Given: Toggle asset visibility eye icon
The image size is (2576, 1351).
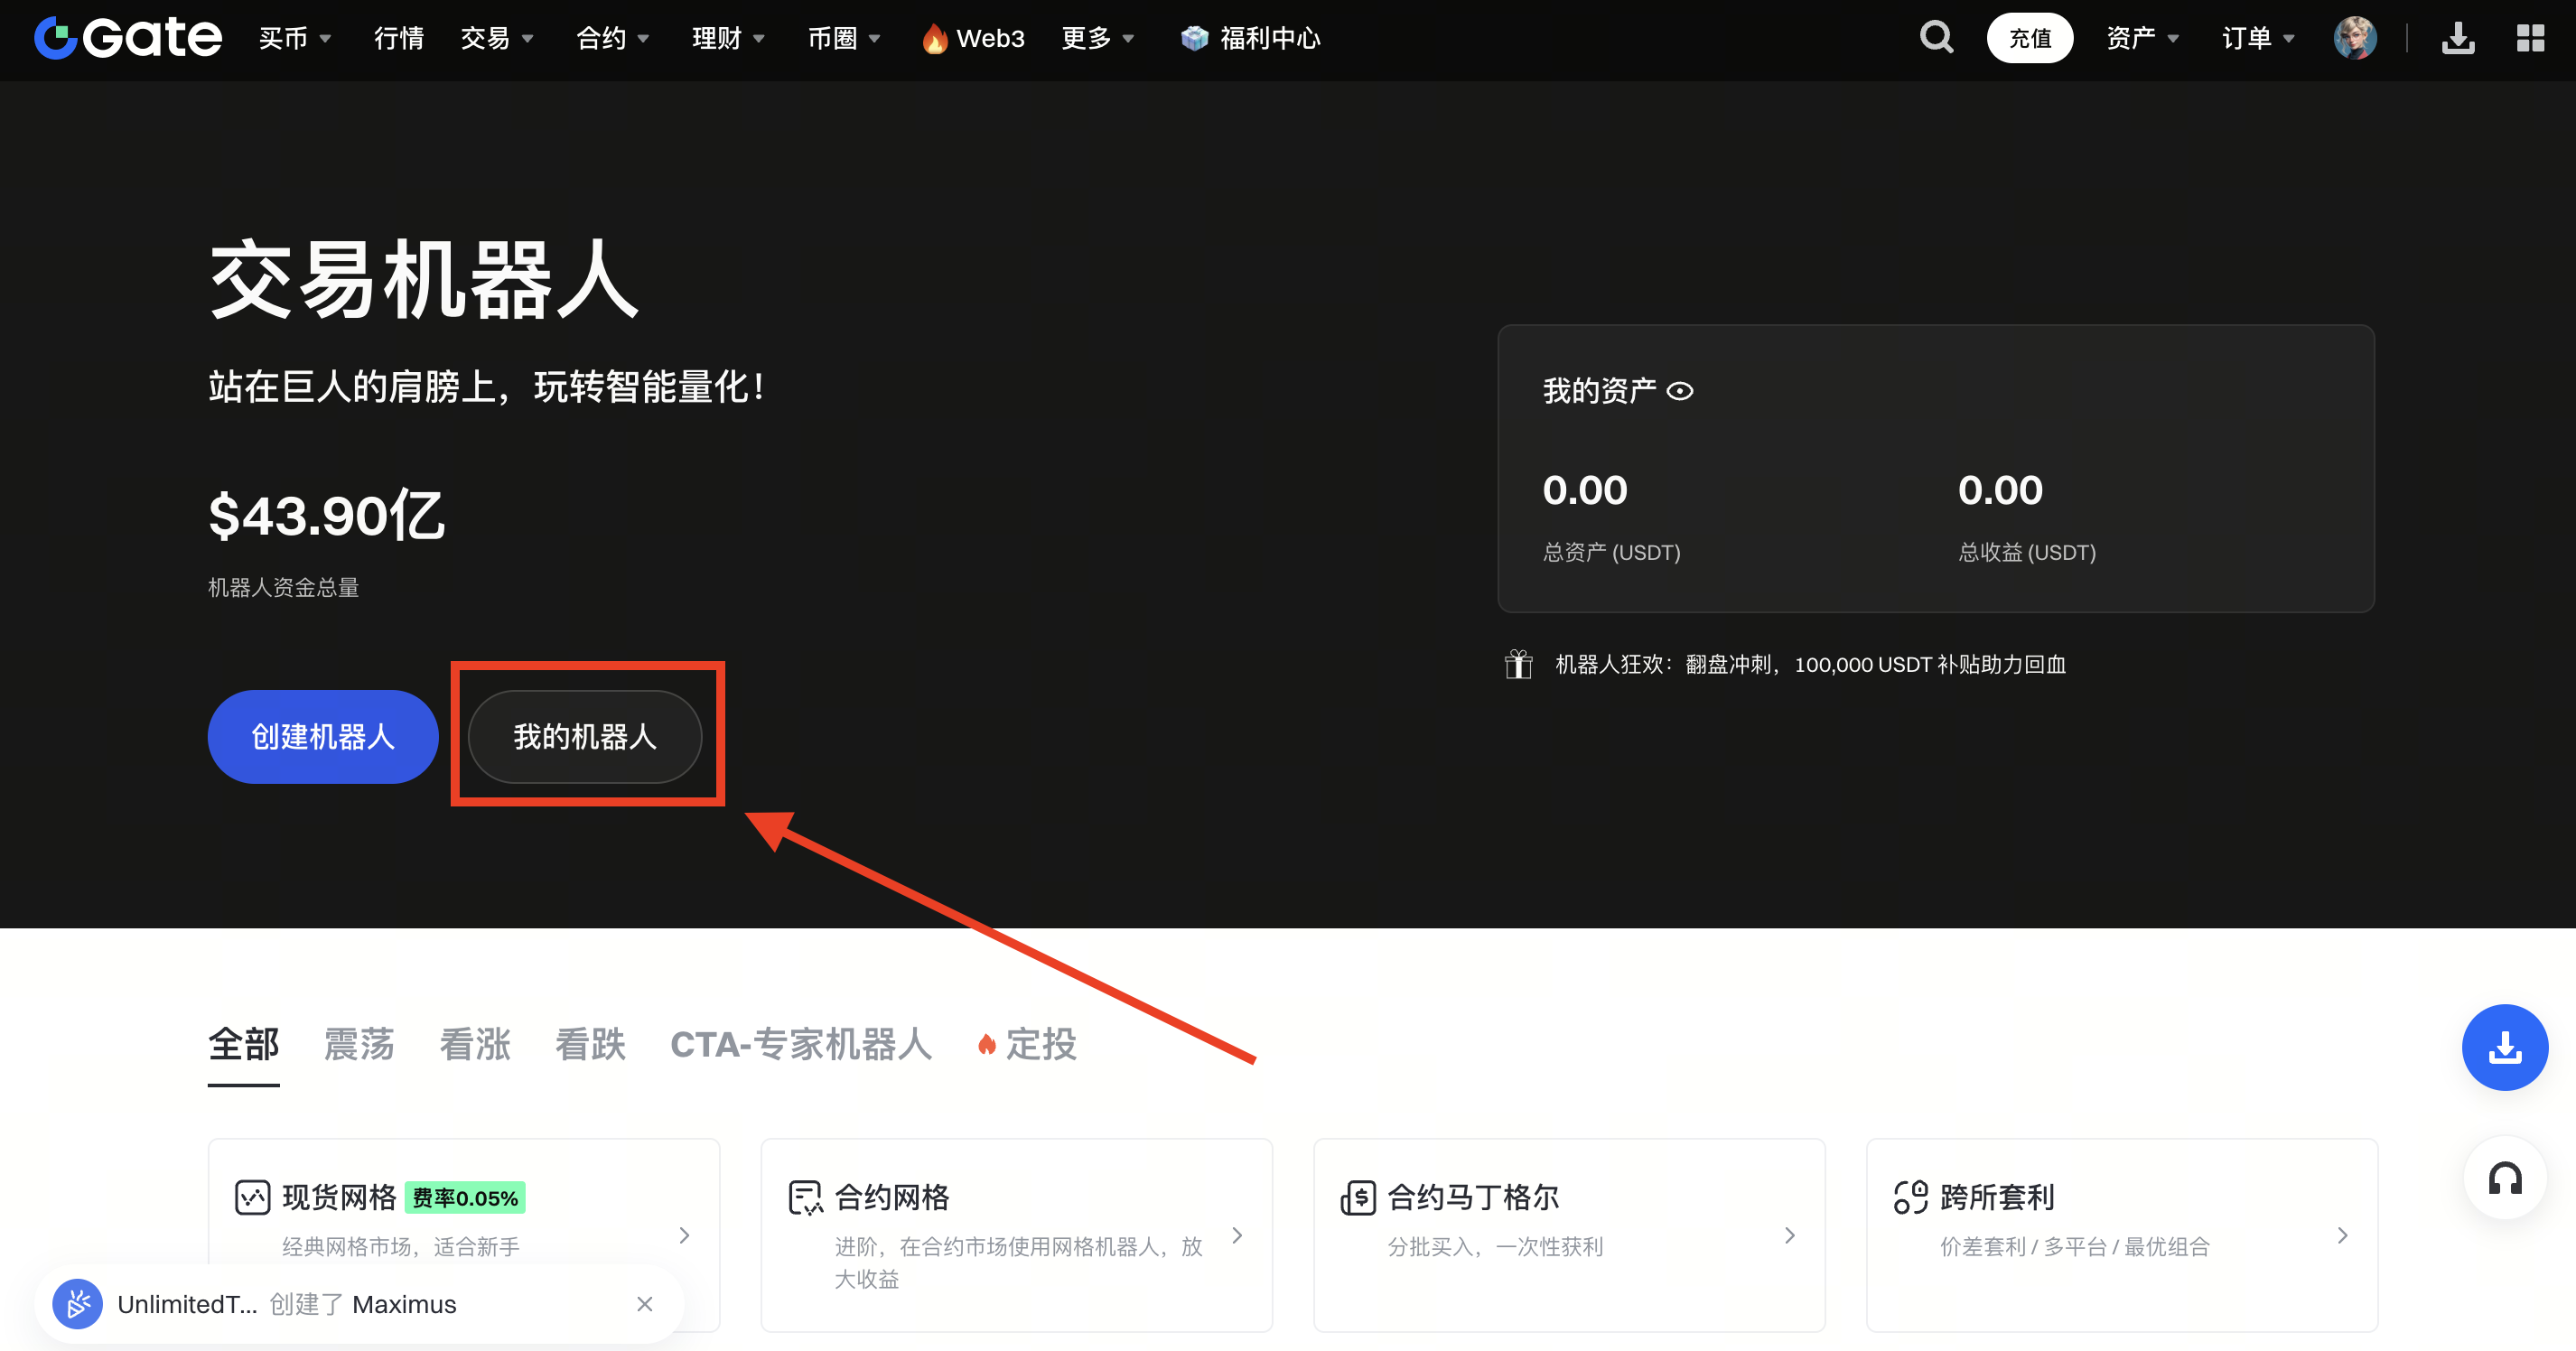Looking at the screenshot, I should (x=1680, y=391).
